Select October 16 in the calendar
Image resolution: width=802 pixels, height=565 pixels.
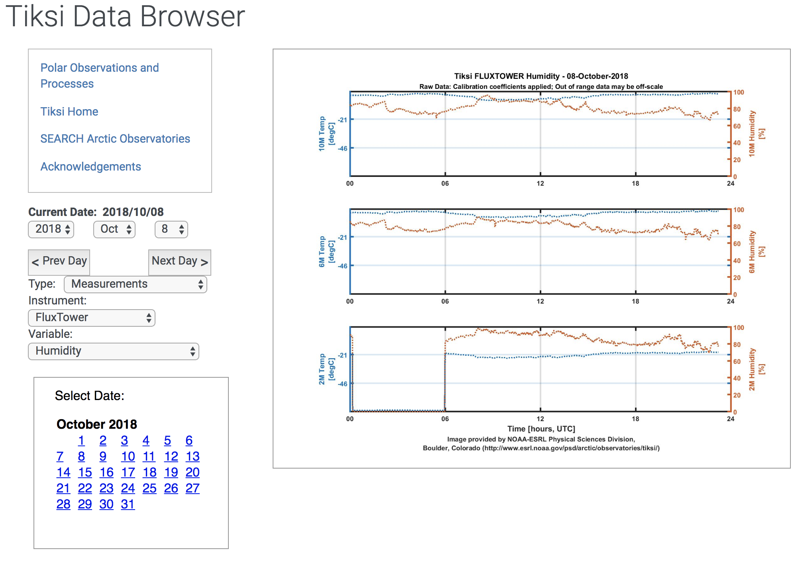click(106, 473)
